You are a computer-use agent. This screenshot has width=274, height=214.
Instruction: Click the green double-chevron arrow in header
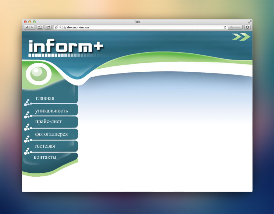(241, 36)
